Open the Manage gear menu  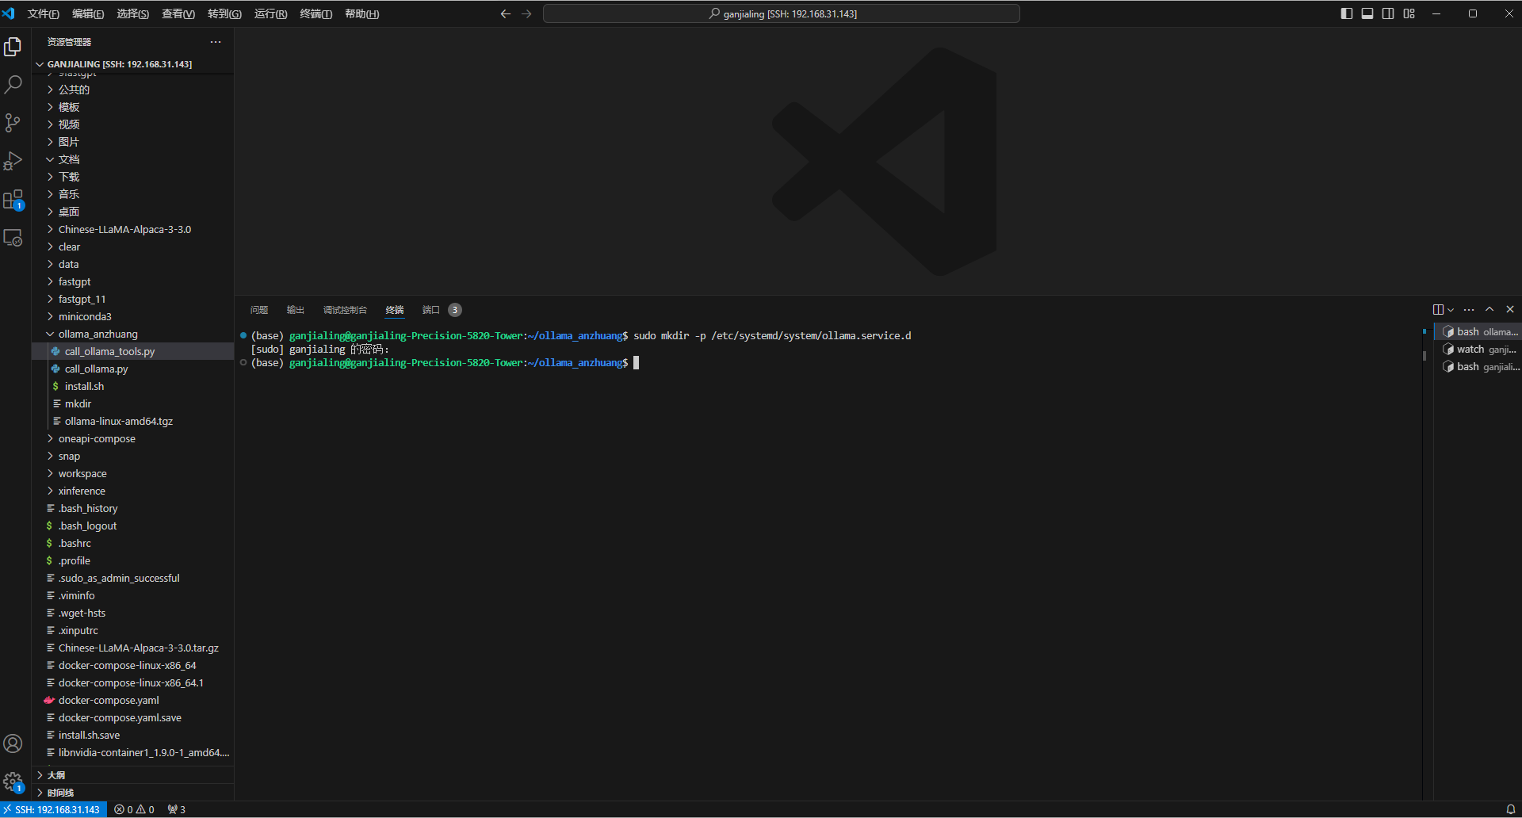(13, 782)
